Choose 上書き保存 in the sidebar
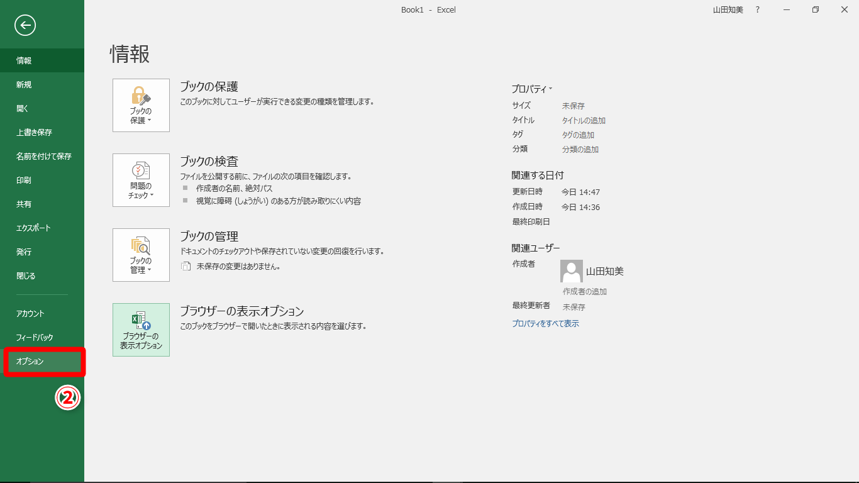This screenshot has height=483, width=859. (x=42, y=132)
